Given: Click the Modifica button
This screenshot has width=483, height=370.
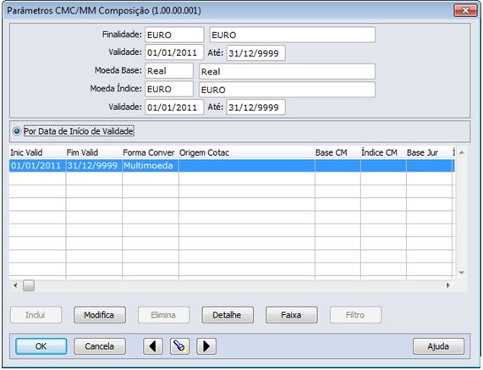Looking at the screenshot, I should [x=100, y=315].
